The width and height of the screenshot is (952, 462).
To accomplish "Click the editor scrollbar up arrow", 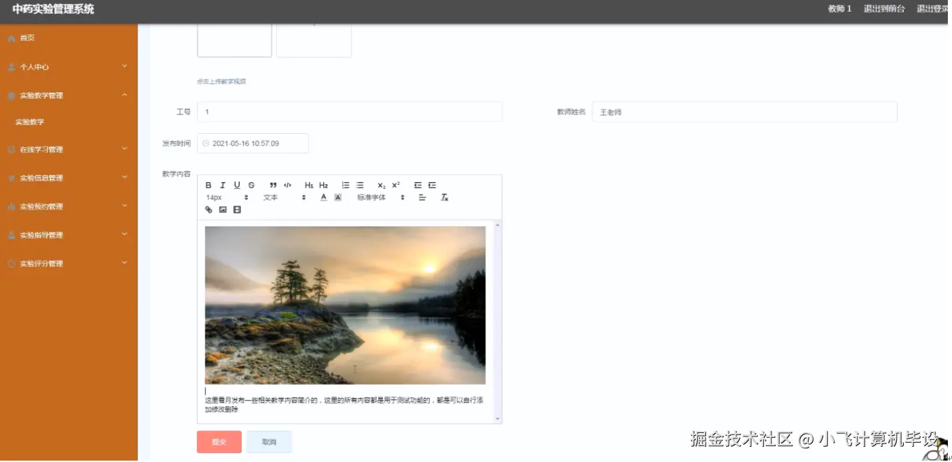I will tap(497, 225).
